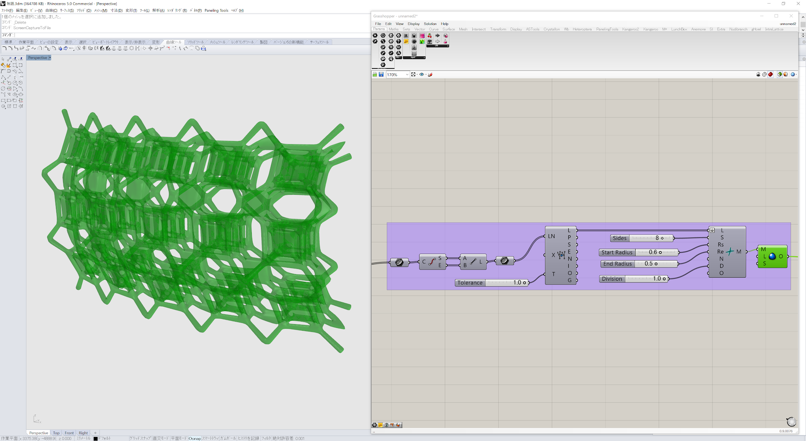Enable ガムボール in the status bar

click(x=227, y=438)
